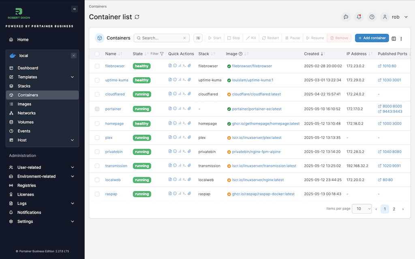
Task: Refresh the container list
Action: (137, 17)
